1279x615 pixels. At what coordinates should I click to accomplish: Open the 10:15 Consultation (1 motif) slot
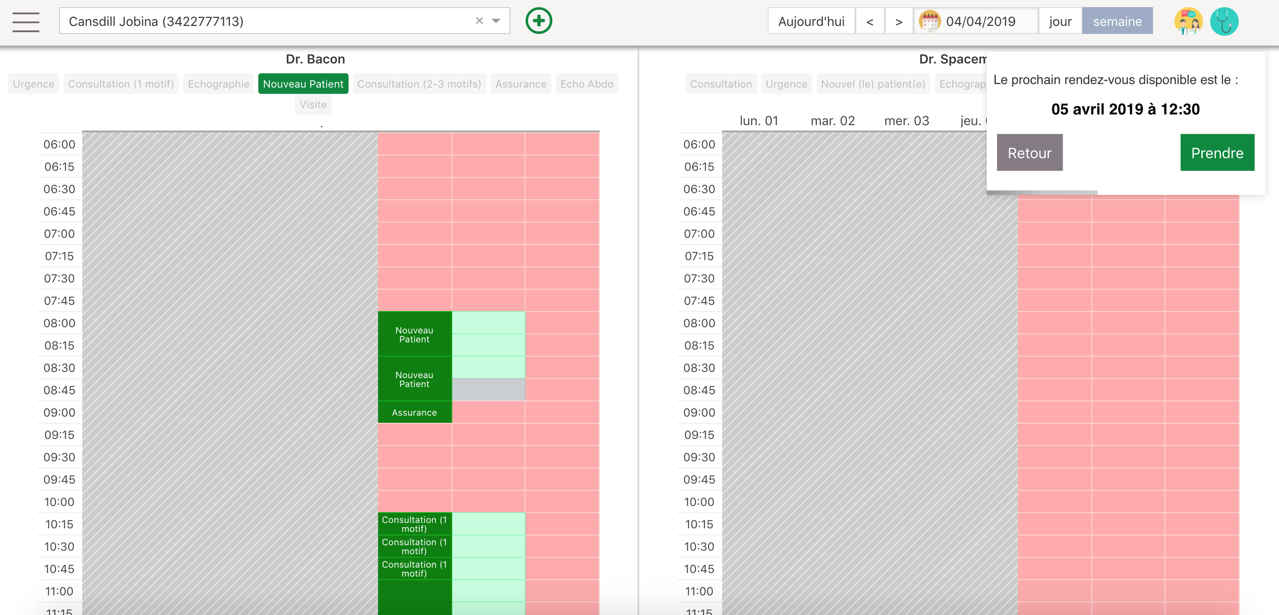415,523
